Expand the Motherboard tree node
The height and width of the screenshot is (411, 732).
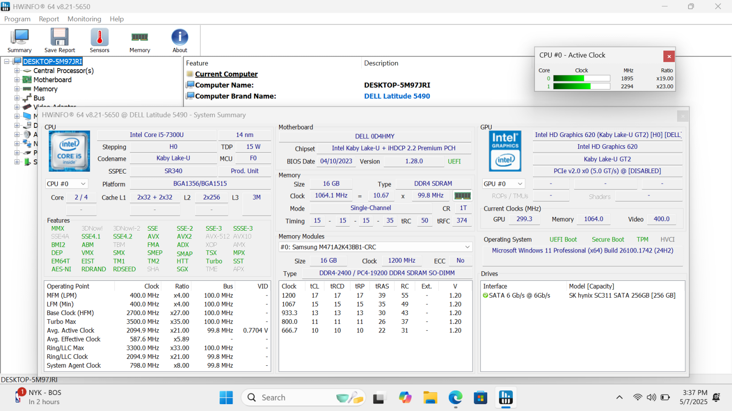(x=17, y=80)
